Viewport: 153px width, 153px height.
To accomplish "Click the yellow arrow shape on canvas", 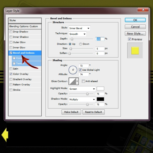I will (5, 135).
